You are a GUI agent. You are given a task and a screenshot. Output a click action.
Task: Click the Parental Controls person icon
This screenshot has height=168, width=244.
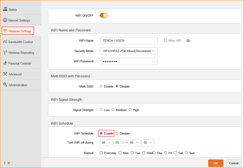tap(5, 63)
